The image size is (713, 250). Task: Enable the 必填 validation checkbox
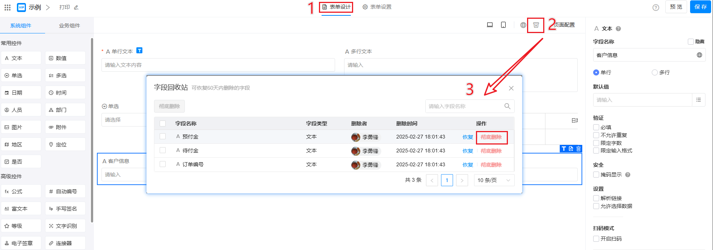(x=596, y=127)
